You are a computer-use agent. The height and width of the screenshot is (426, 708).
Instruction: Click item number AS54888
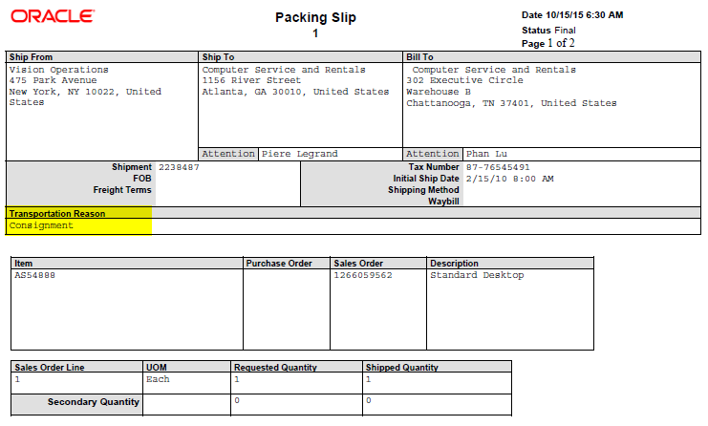click(x=34, y=275)
